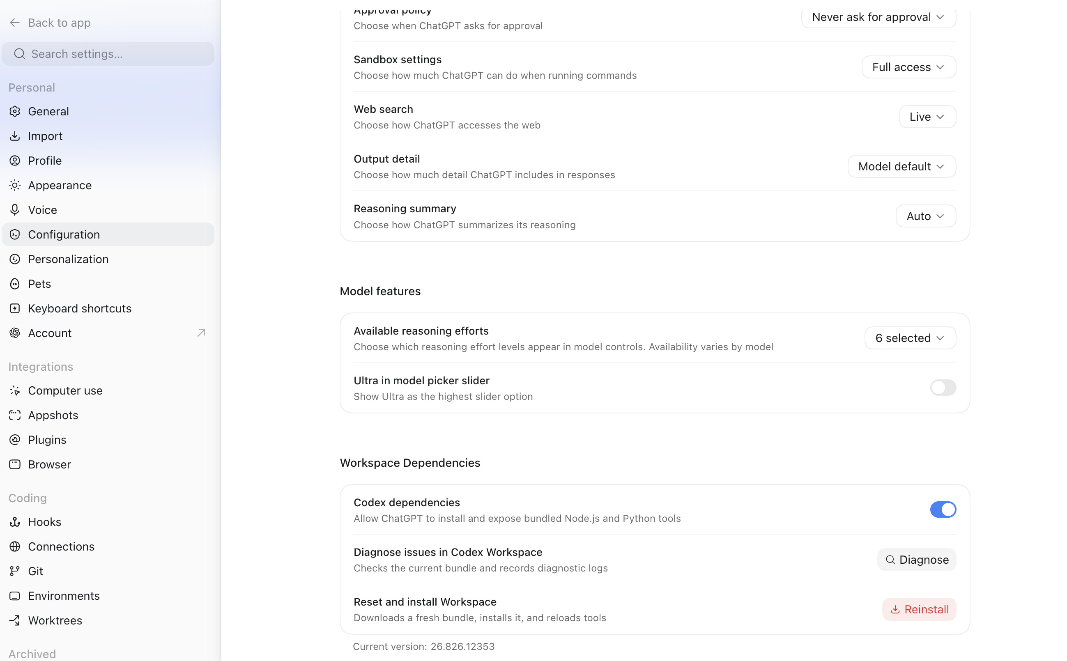Open the 6 selected reasoning efforts dropdown
The width and height of the screenshot is (1067, 661).
tap(910, 338)
